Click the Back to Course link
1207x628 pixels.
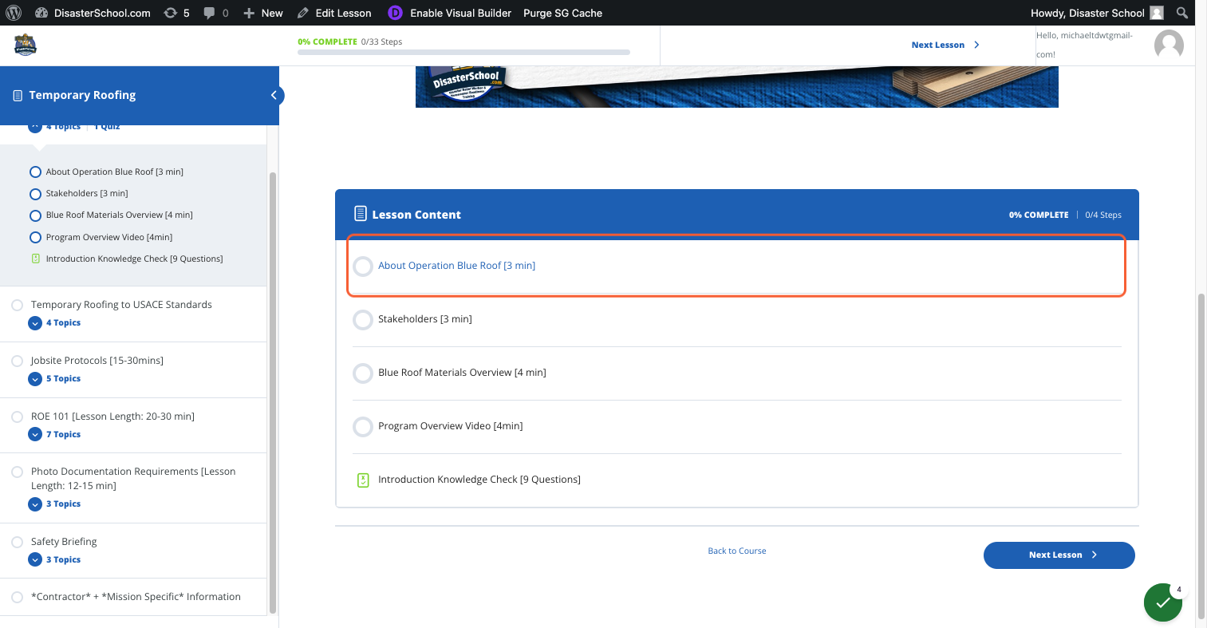point(737,551)
